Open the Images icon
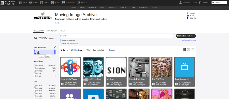Screen dimensions: 229x99 point(78,3)
